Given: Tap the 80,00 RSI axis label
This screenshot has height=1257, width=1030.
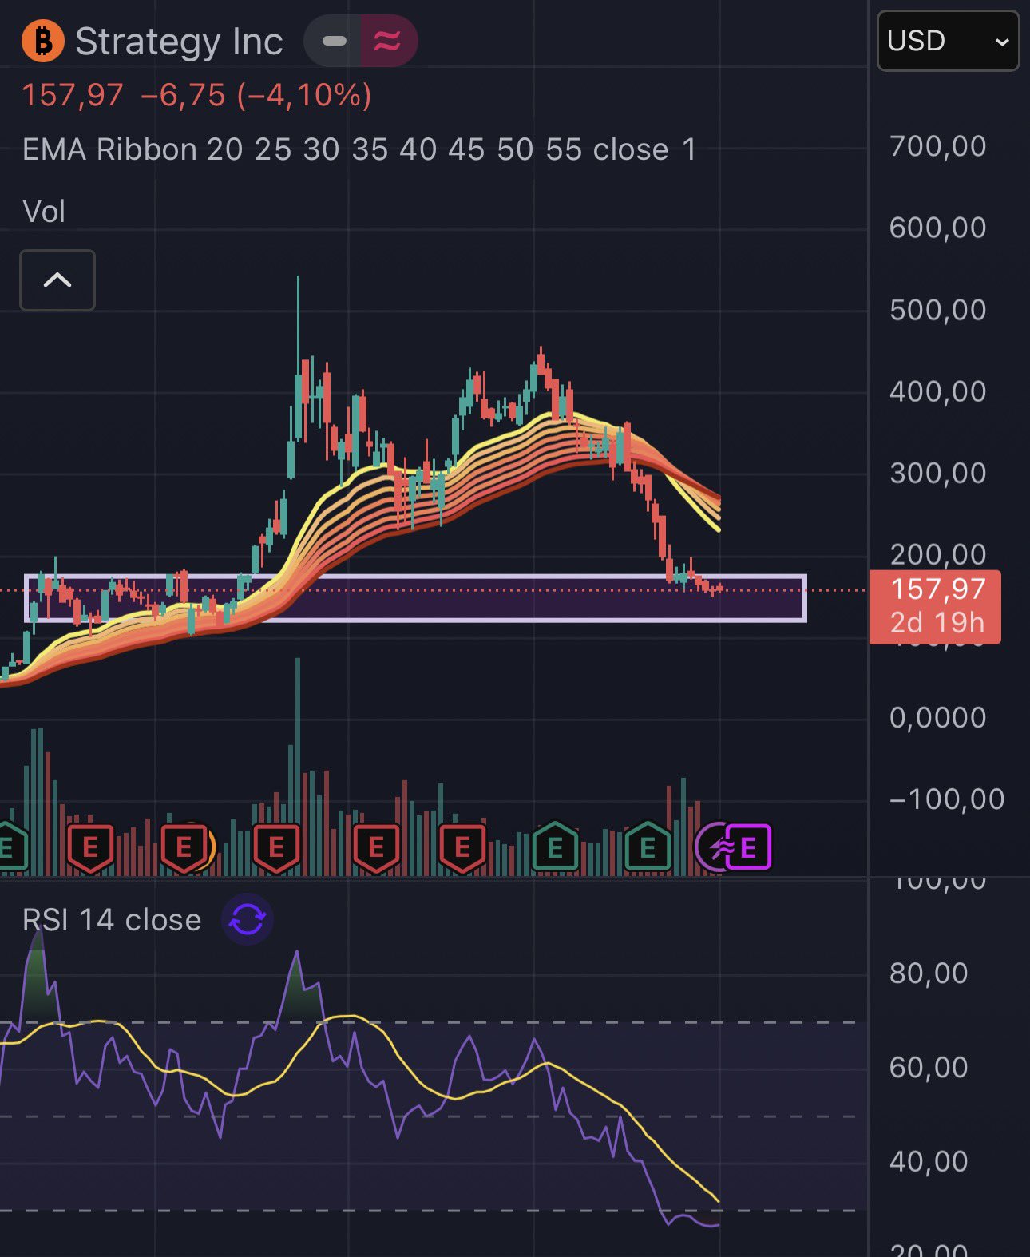Looking at the screenshot, I should tap(929, 973).
